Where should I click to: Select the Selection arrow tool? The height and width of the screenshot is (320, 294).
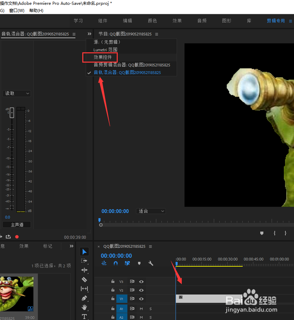click(x=84, y=252)
